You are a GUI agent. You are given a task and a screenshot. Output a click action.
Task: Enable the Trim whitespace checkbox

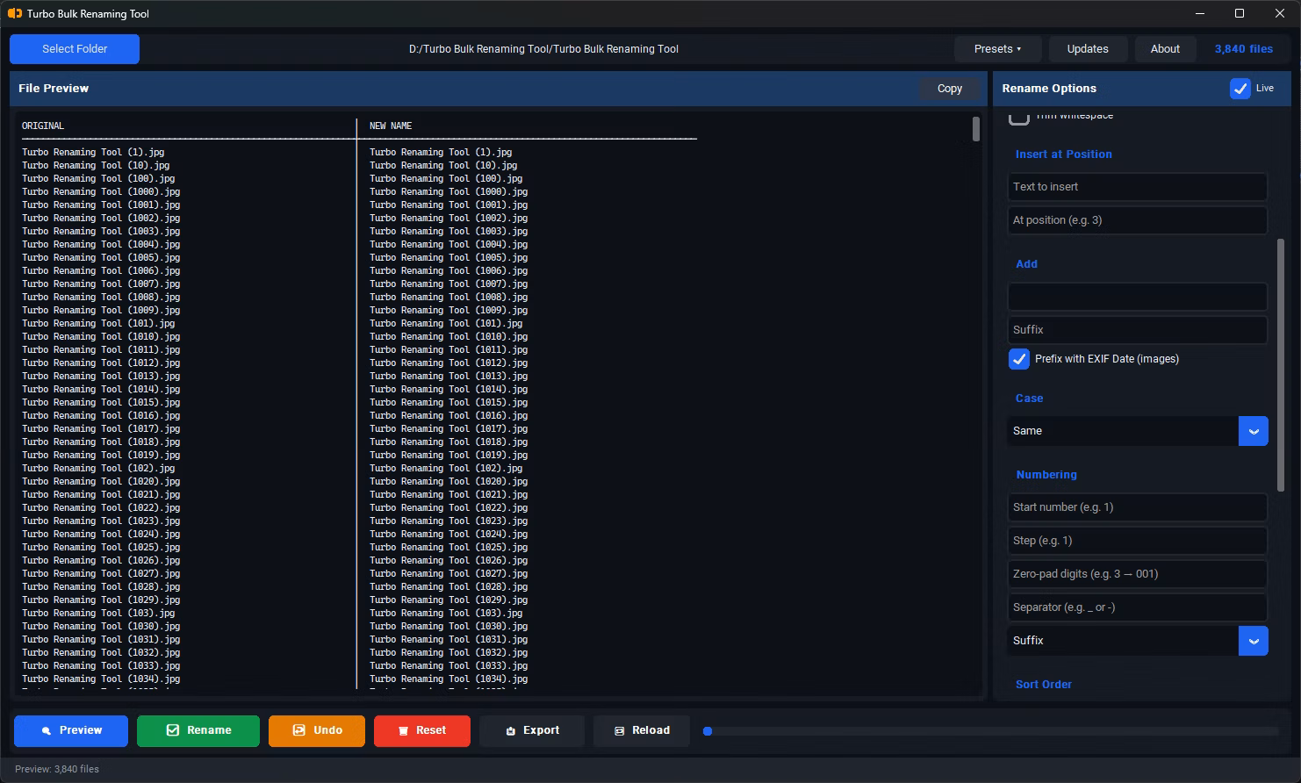click(1018, 118)
